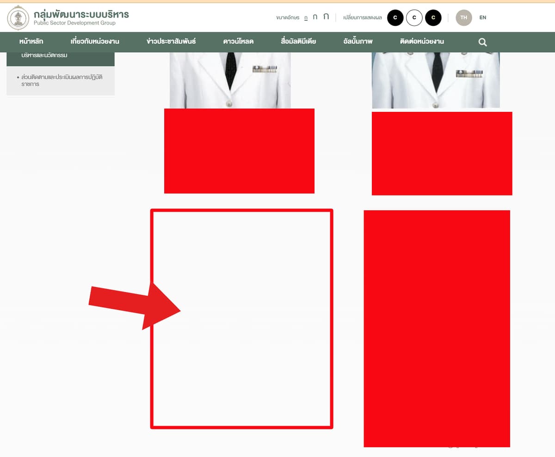The image size is (555, 457).
Task: Select the sidebar heading บริหารและนวัตกรรม
Action: coord(61,58)
